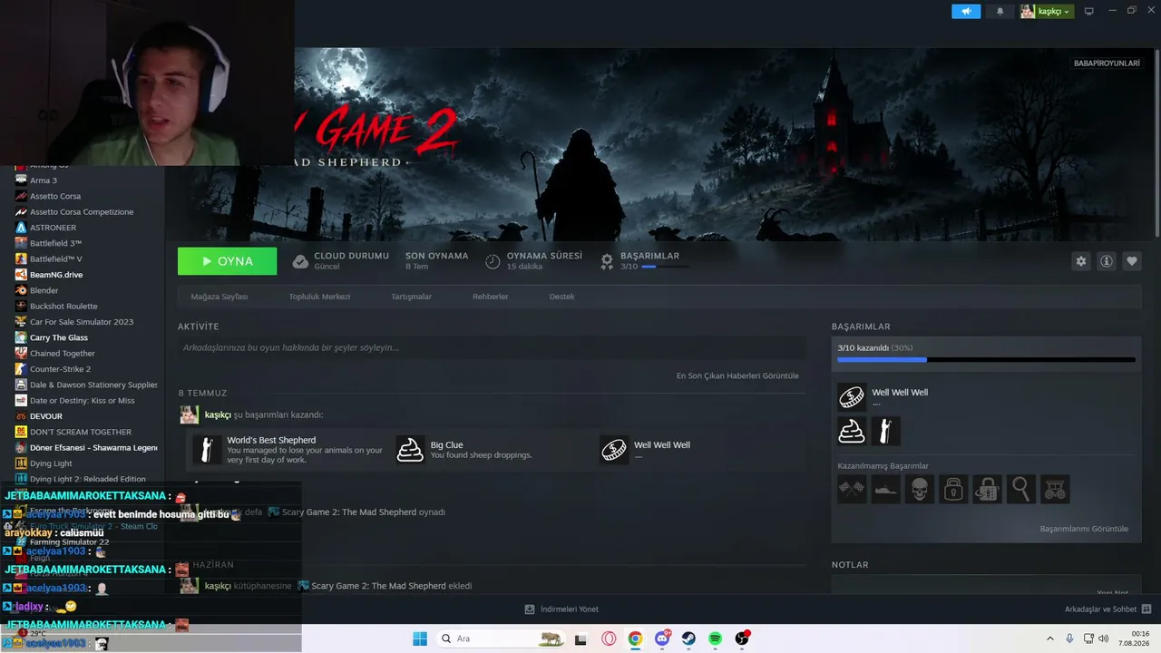Select the locked skull achievement
This screenshot has width=1161, height=653.
[x=919, y=489]
